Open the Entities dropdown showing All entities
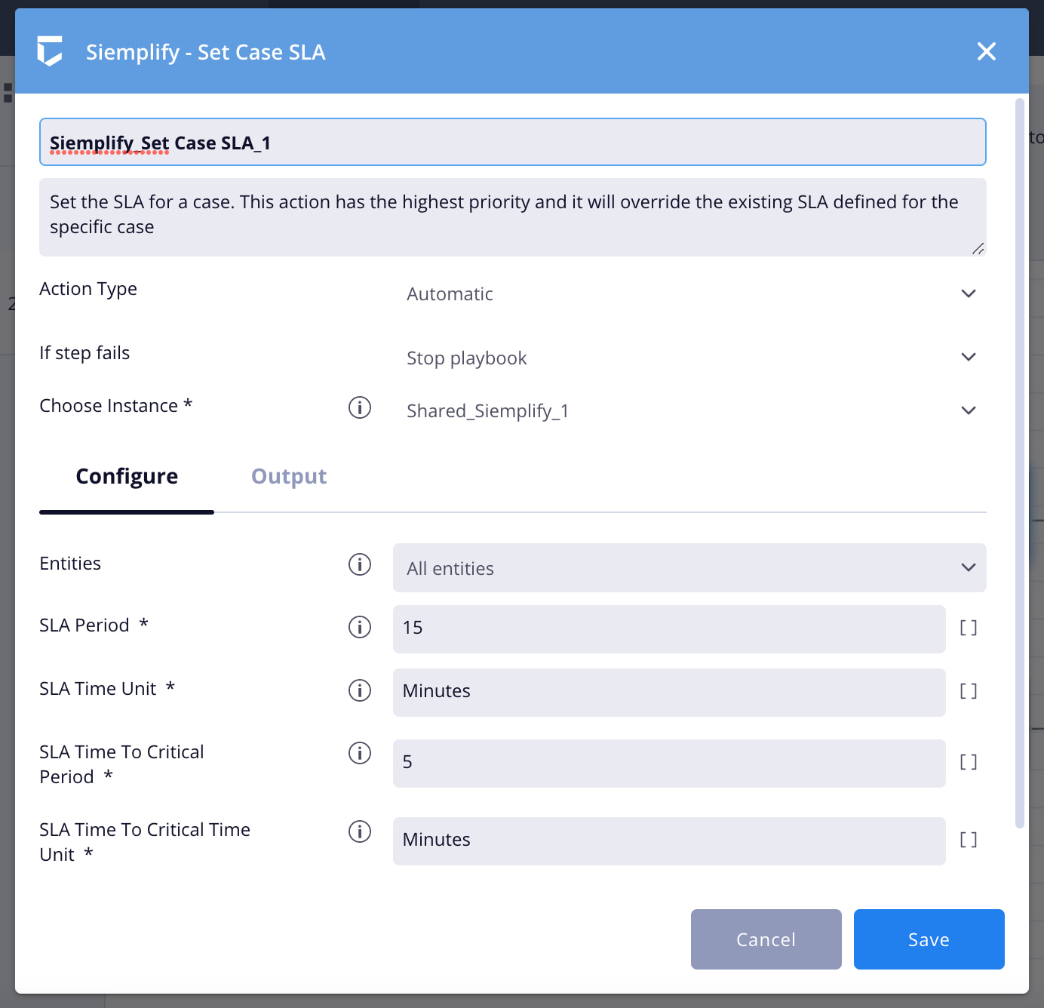 (969, 567)
